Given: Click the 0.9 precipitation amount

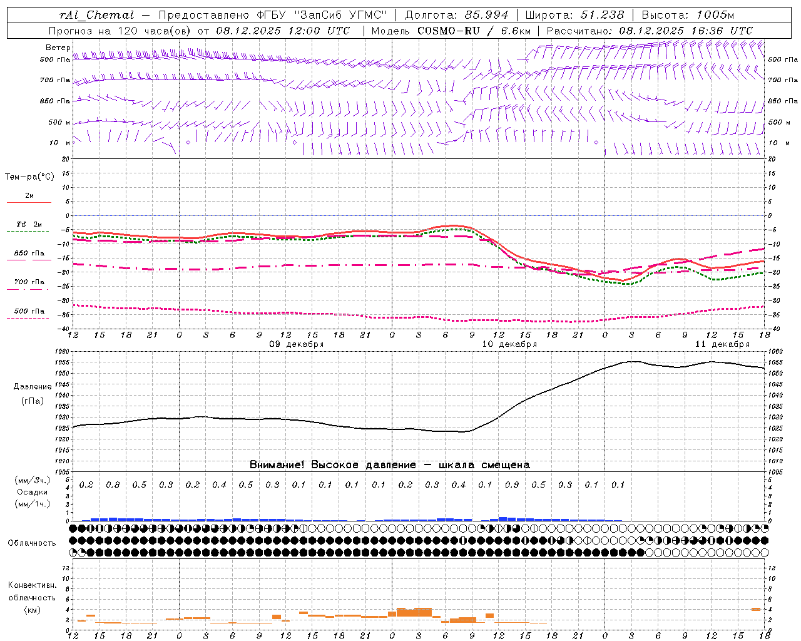Looking at the screenshot, I should [x=512, y=485].
